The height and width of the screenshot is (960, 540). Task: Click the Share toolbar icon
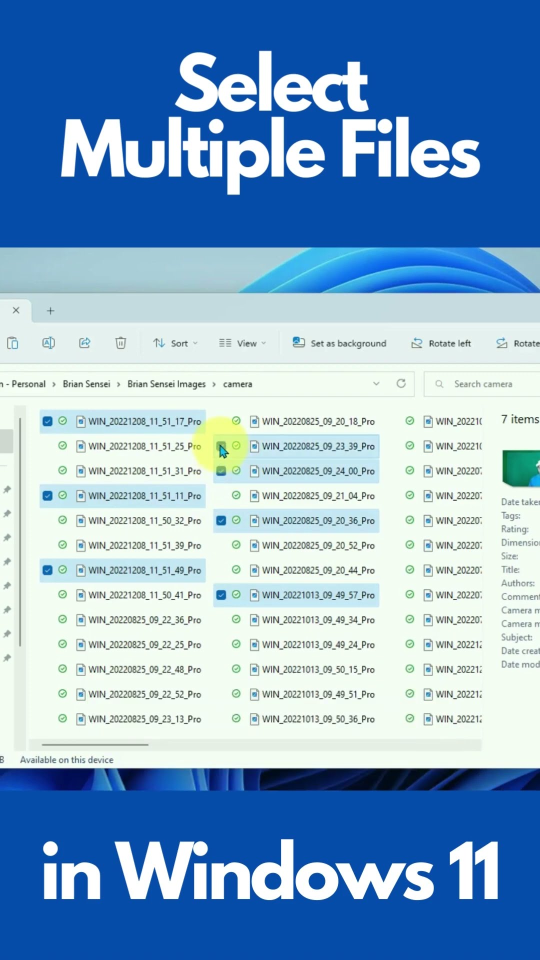(84, 343)
